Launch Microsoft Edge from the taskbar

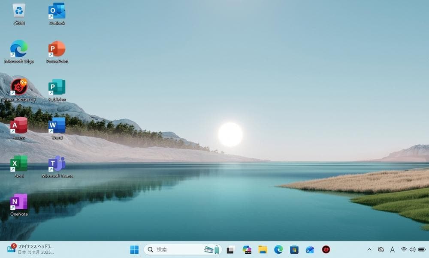click(278, 249)
